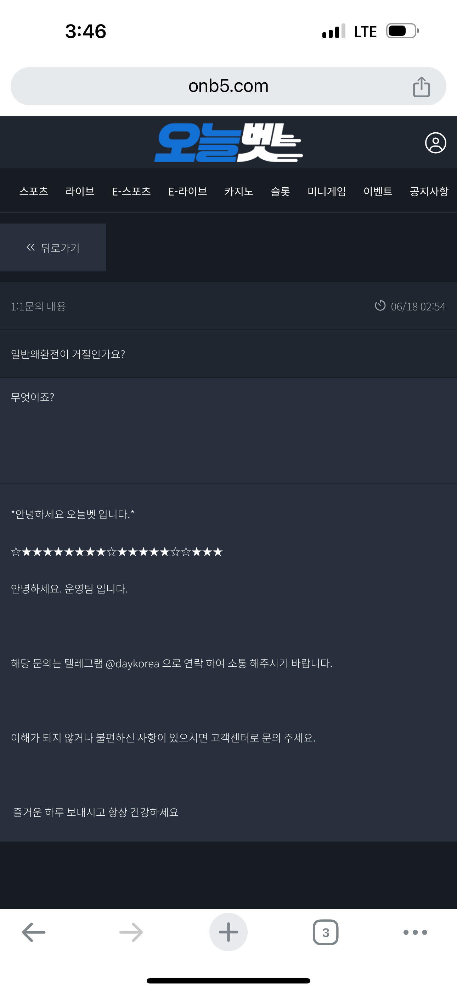Open the 라이브 menu
The height and width of the screenshot is (992, 457).
tap(80, 191)
